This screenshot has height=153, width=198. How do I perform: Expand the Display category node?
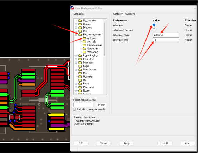[76, 24]
